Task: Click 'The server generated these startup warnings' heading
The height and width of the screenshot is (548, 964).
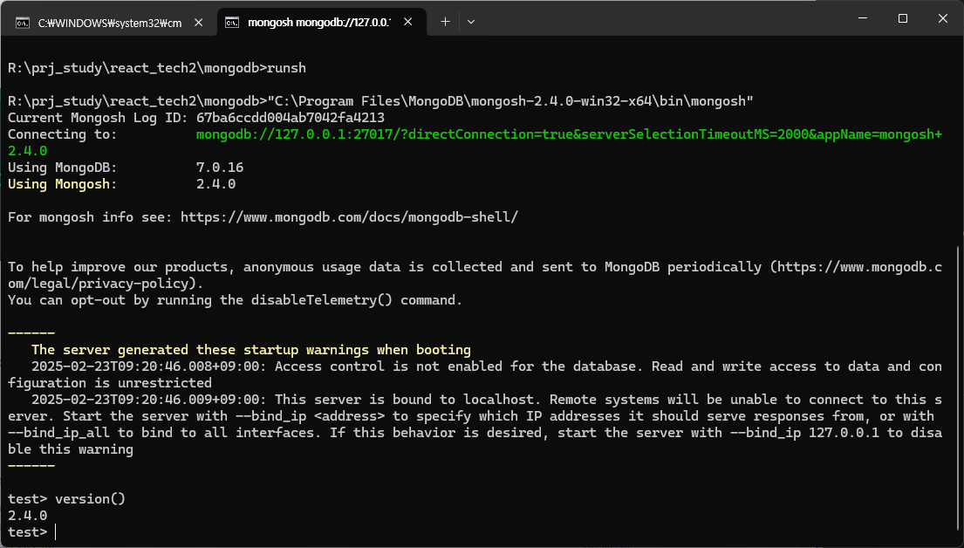Action: pyautogui.click(x=251, y=350)
